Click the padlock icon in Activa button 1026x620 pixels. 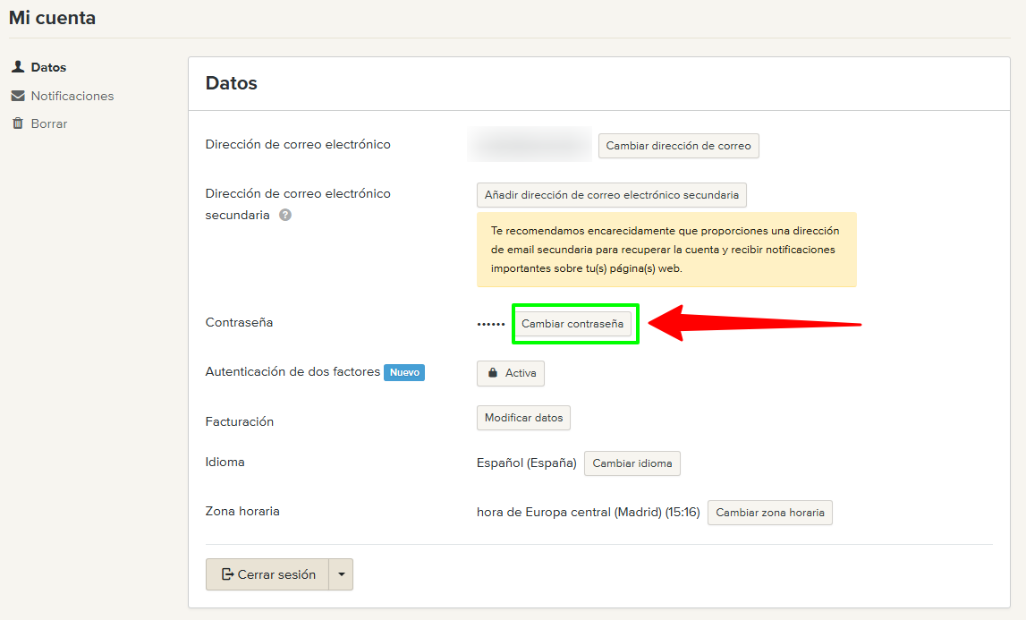coord(492,373)
